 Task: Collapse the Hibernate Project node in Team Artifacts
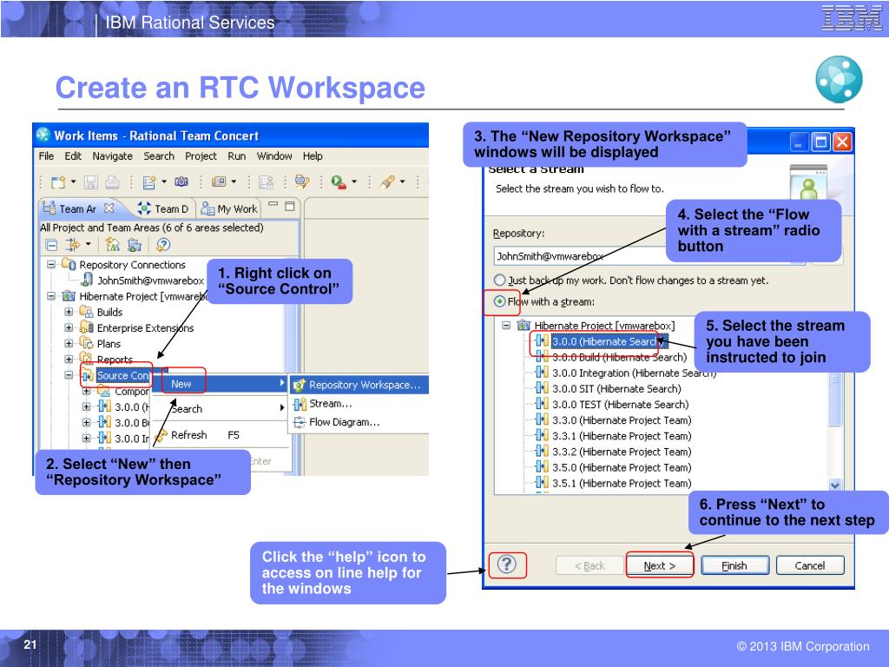51,296
